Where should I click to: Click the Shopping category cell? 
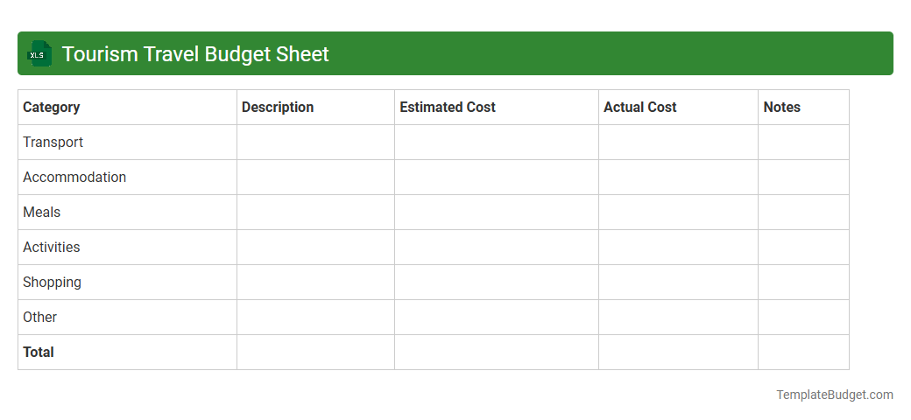[x=127, y=283]
